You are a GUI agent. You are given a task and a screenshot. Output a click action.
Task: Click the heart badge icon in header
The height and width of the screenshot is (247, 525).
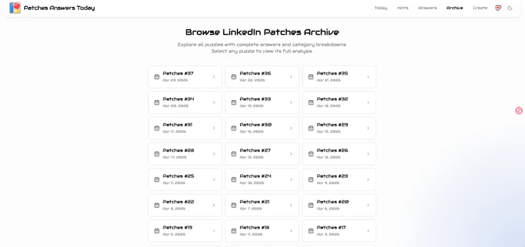(x=498, y=8)
